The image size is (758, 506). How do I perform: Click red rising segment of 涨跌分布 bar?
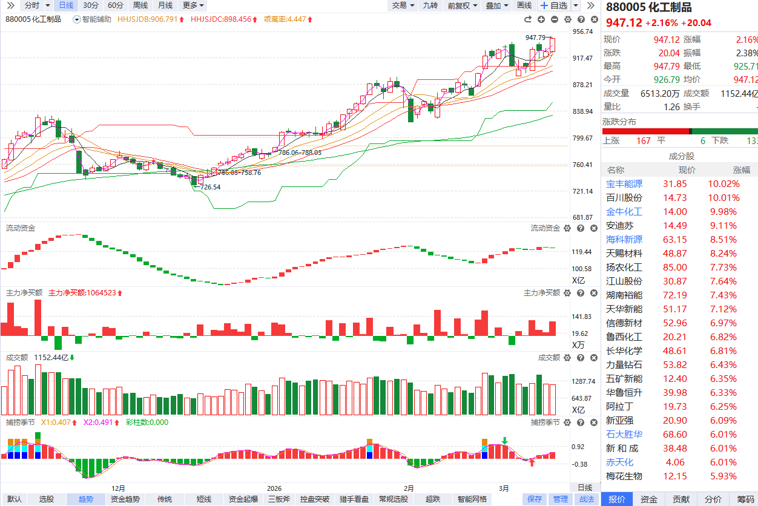tap(645, 131)
